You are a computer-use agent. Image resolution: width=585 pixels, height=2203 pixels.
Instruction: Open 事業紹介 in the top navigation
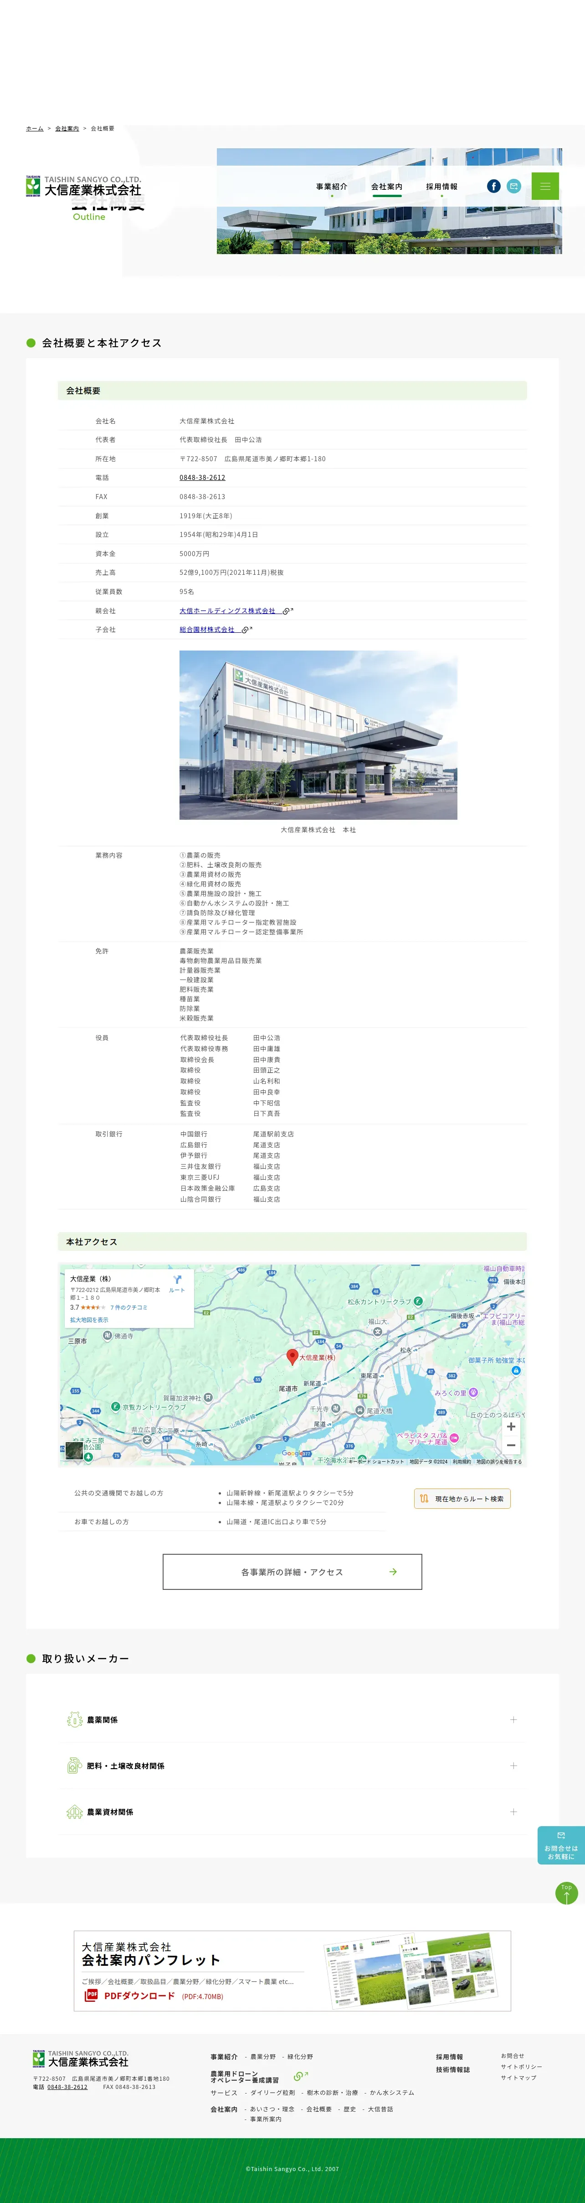pos(331,187)
